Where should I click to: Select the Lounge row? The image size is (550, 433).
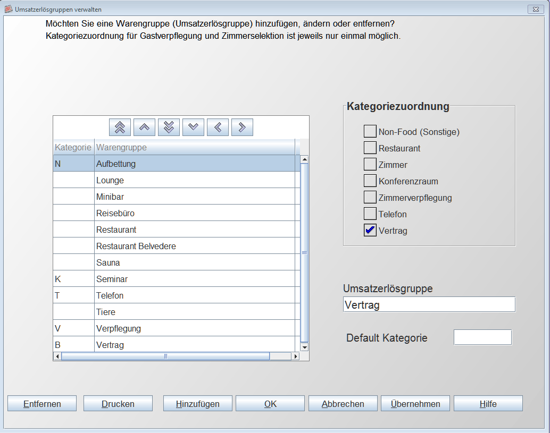[177, 180]
